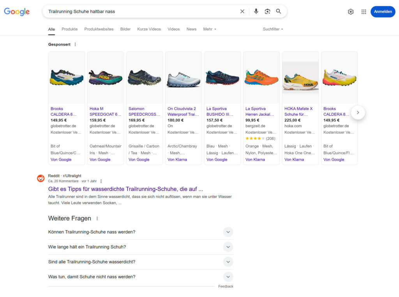The width and height of the screenshot is (399, 297).
Task: Click the La Sportiva Bushido shoe image
Action: [x=222, y=77]
